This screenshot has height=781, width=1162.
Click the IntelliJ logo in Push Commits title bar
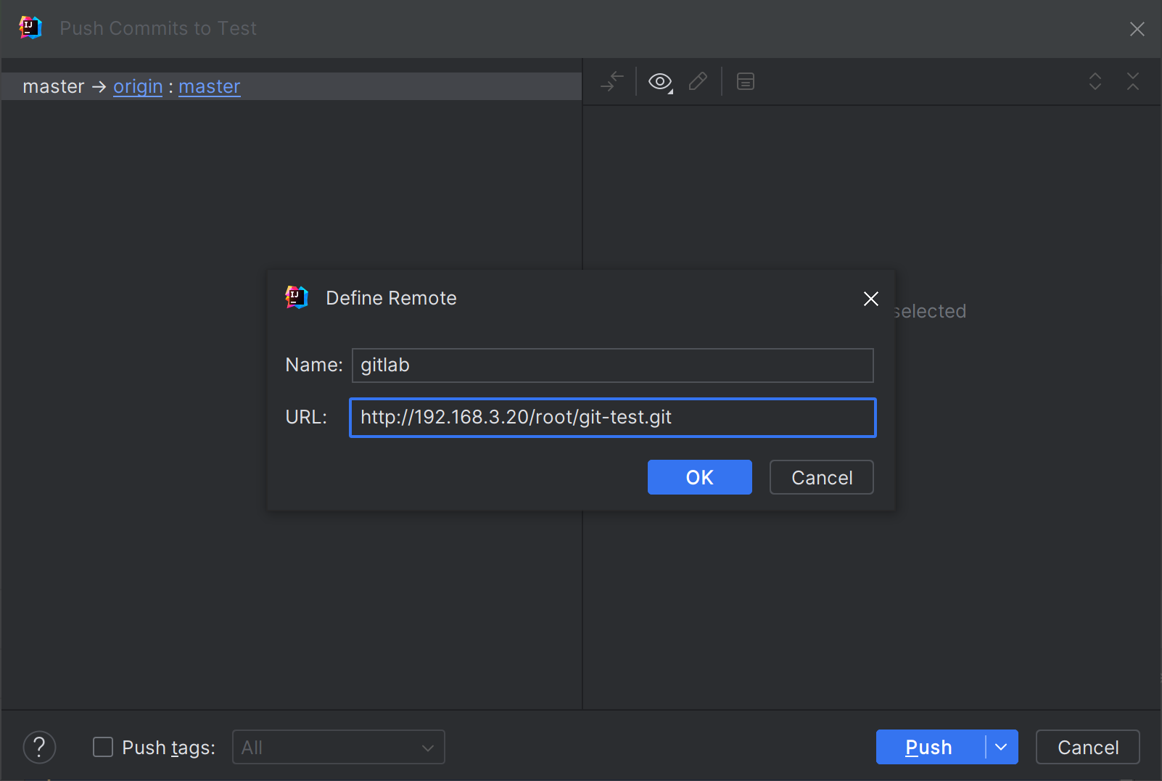30,28
